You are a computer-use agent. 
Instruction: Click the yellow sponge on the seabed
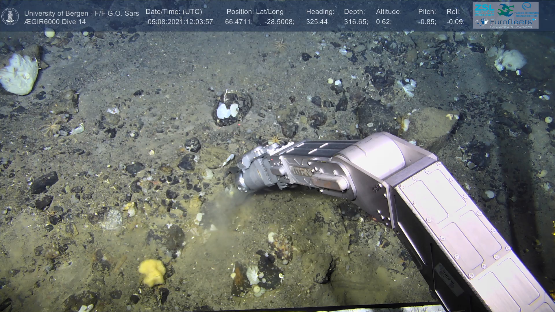click(x=152, y=272)
